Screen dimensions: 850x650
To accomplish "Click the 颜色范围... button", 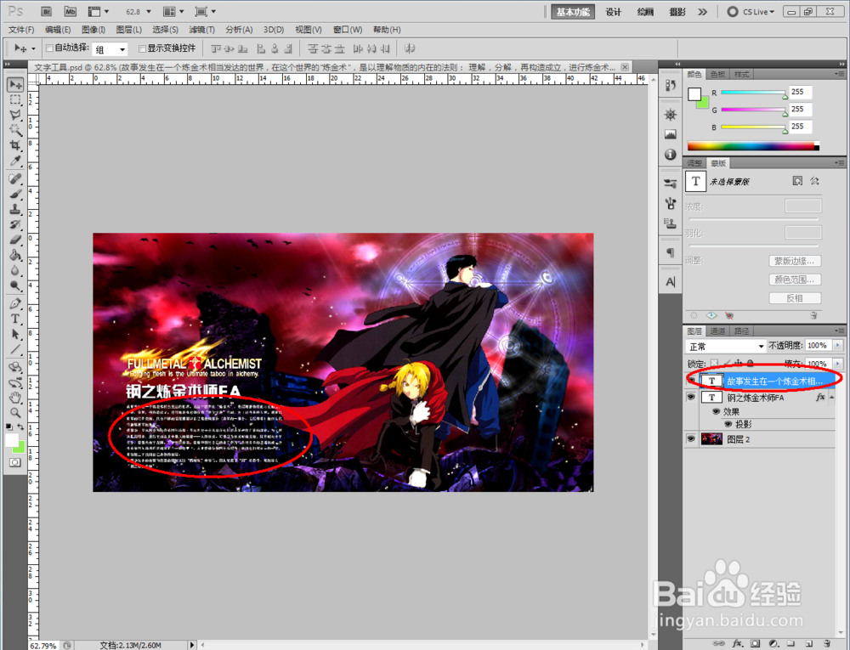I will [795, 280].
